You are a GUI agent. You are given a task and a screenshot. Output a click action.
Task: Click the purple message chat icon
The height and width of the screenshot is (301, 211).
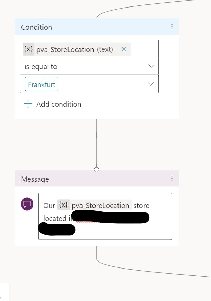pyautogui.click(x=27, y=204)
